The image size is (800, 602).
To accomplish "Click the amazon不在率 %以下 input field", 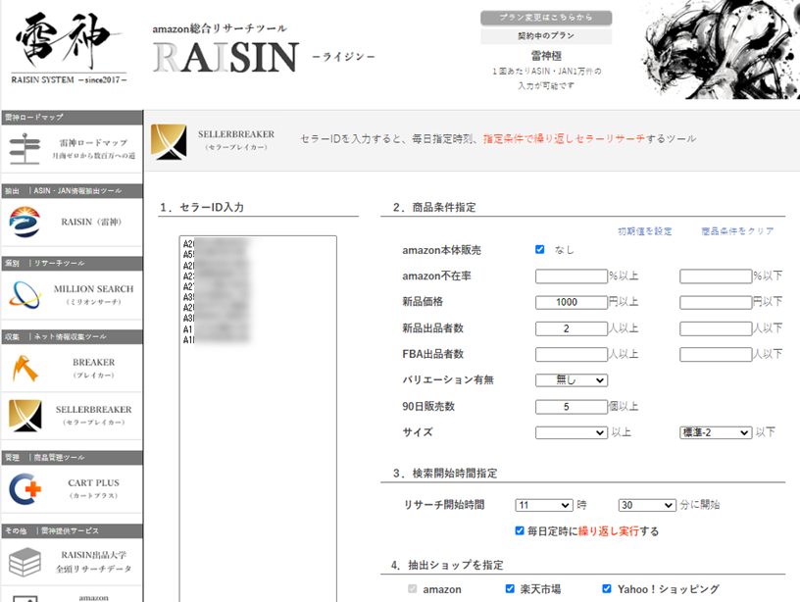I will pyautogui.click(x=716, y=276).
